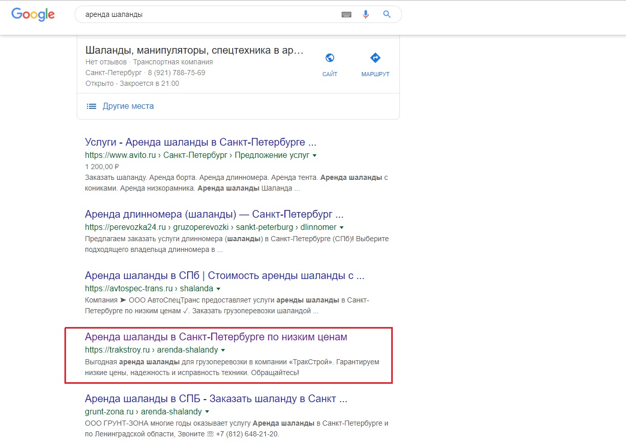Click the keyboard icon in the search bar
The image size is (626, 442).
(346, 14)
